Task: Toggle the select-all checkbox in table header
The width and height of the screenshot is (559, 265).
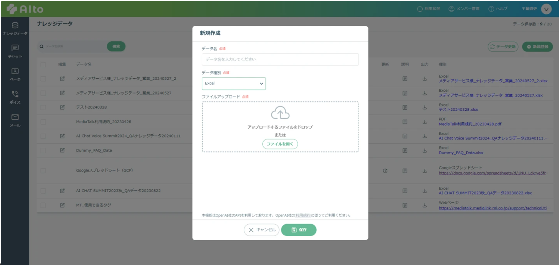Action: (x=43, y=64)
